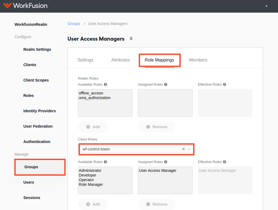Select Role Manager in client Available Roles
278x210 pixels.
91,184
